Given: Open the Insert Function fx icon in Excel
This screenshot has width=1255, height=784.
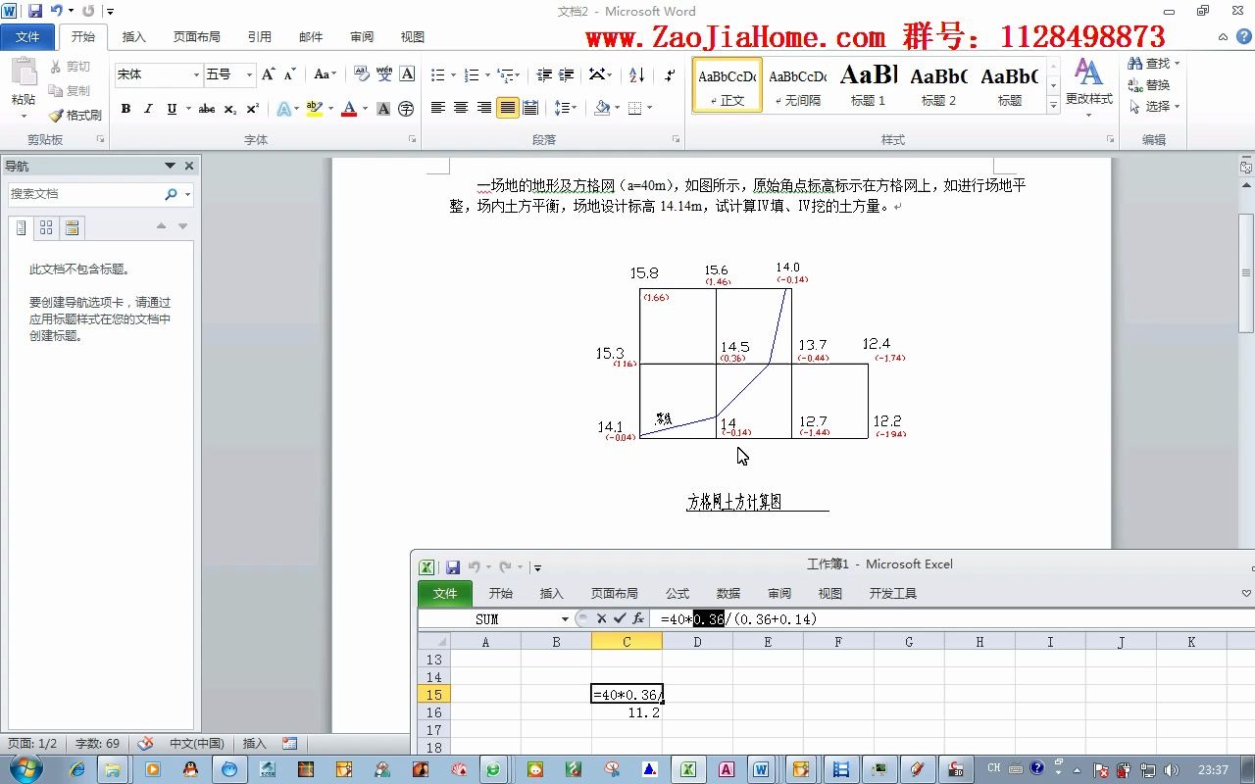Looking at the screenshot, I should [637, 618].
